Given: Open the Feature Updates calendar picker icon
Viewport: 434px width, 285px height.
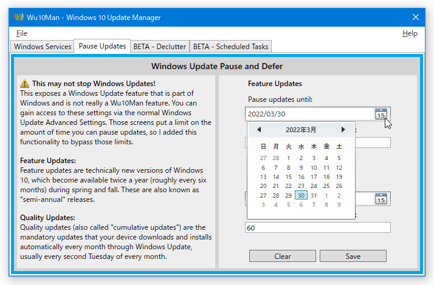Looking at the screenshot, I should [381, 114].
